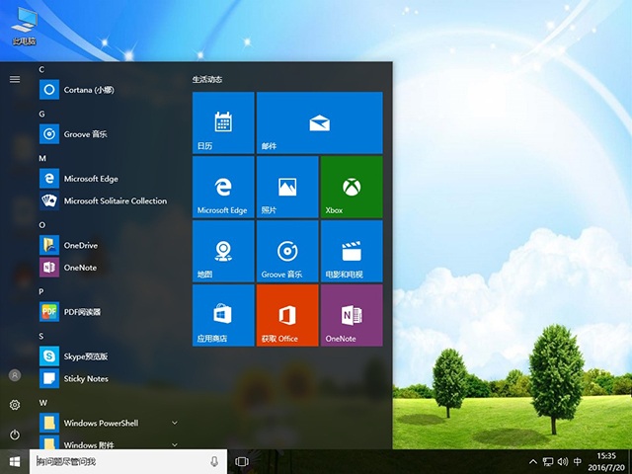Launch the Movies & TV (电影和电视) tile
This screenshot has width=632, height=474.
[351, 250]
